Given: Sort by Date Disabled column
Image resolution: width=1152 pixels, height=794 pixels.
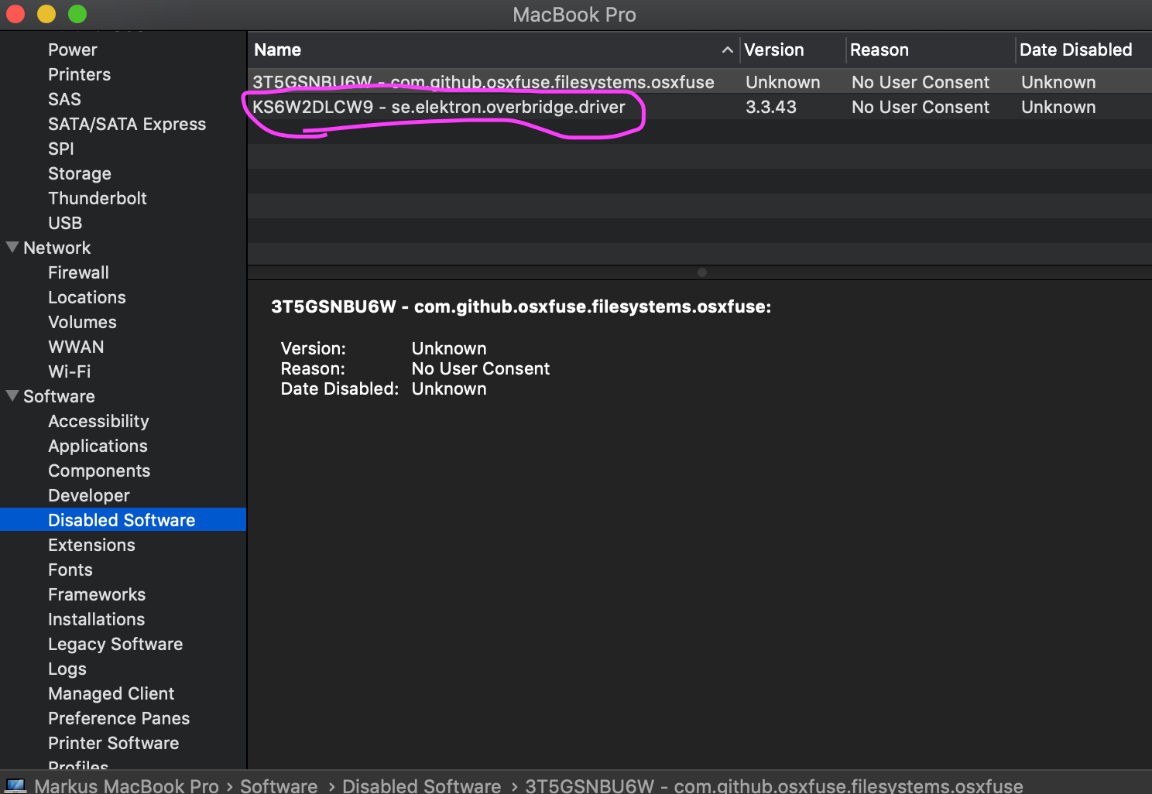Looking at the screenshot, I should click(x=1075, y=50).
